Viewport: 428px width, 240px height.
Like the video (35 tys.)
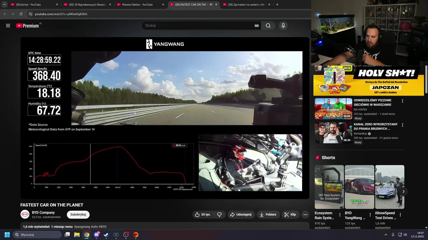203,214
